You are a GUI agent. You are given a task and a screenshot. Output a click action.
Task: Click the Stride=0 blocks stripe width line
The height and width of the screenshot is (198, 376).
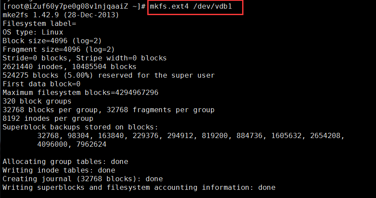[84, 58]
